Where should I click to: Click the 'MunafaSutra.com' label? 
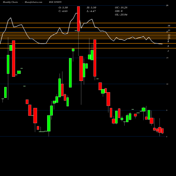(33, 2)
